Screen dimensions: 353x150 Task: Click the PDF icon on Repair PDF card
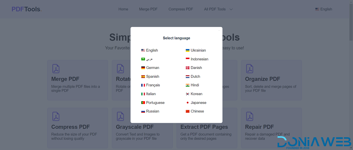250,116
